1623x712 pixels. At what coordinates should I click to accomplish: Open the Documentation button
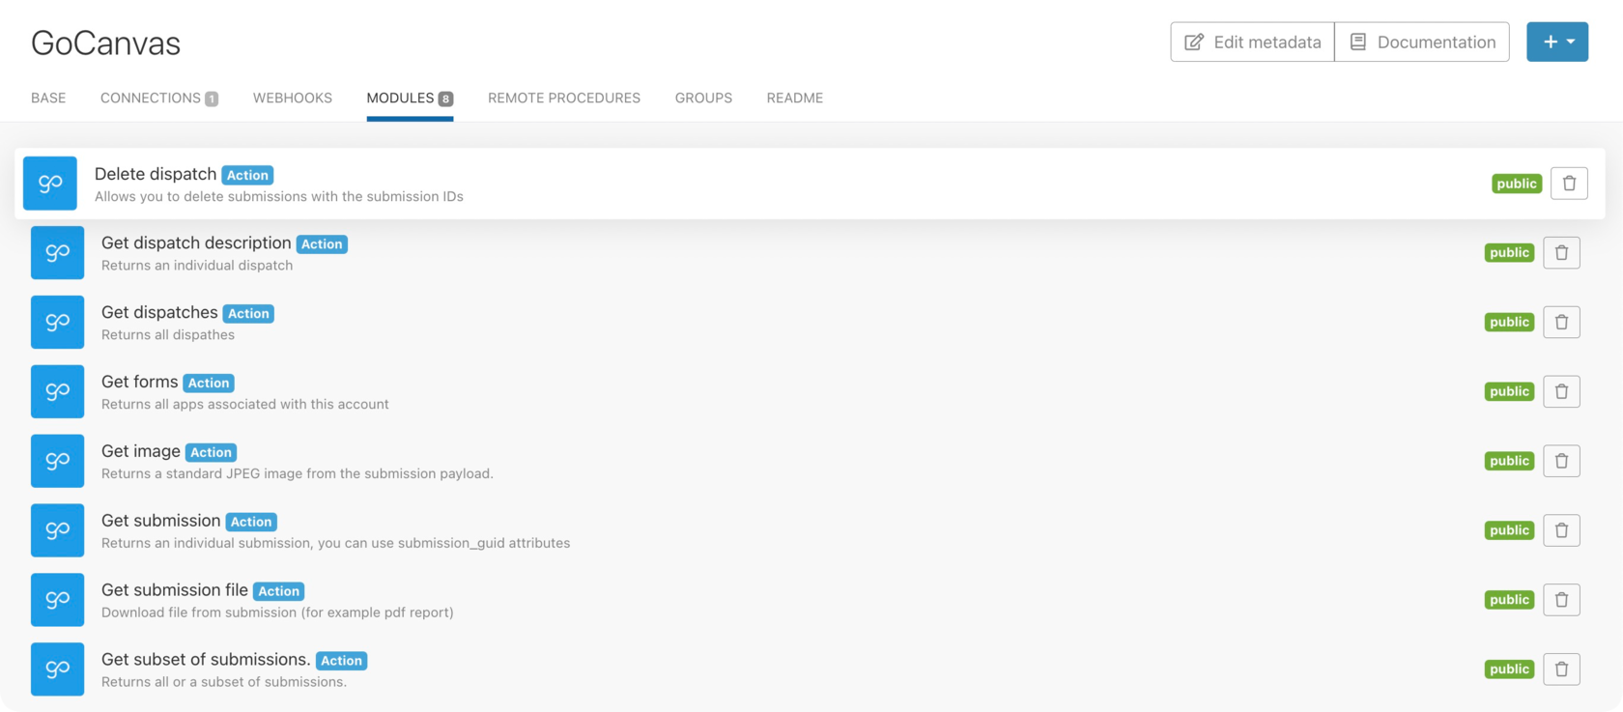click(1422, 43)
